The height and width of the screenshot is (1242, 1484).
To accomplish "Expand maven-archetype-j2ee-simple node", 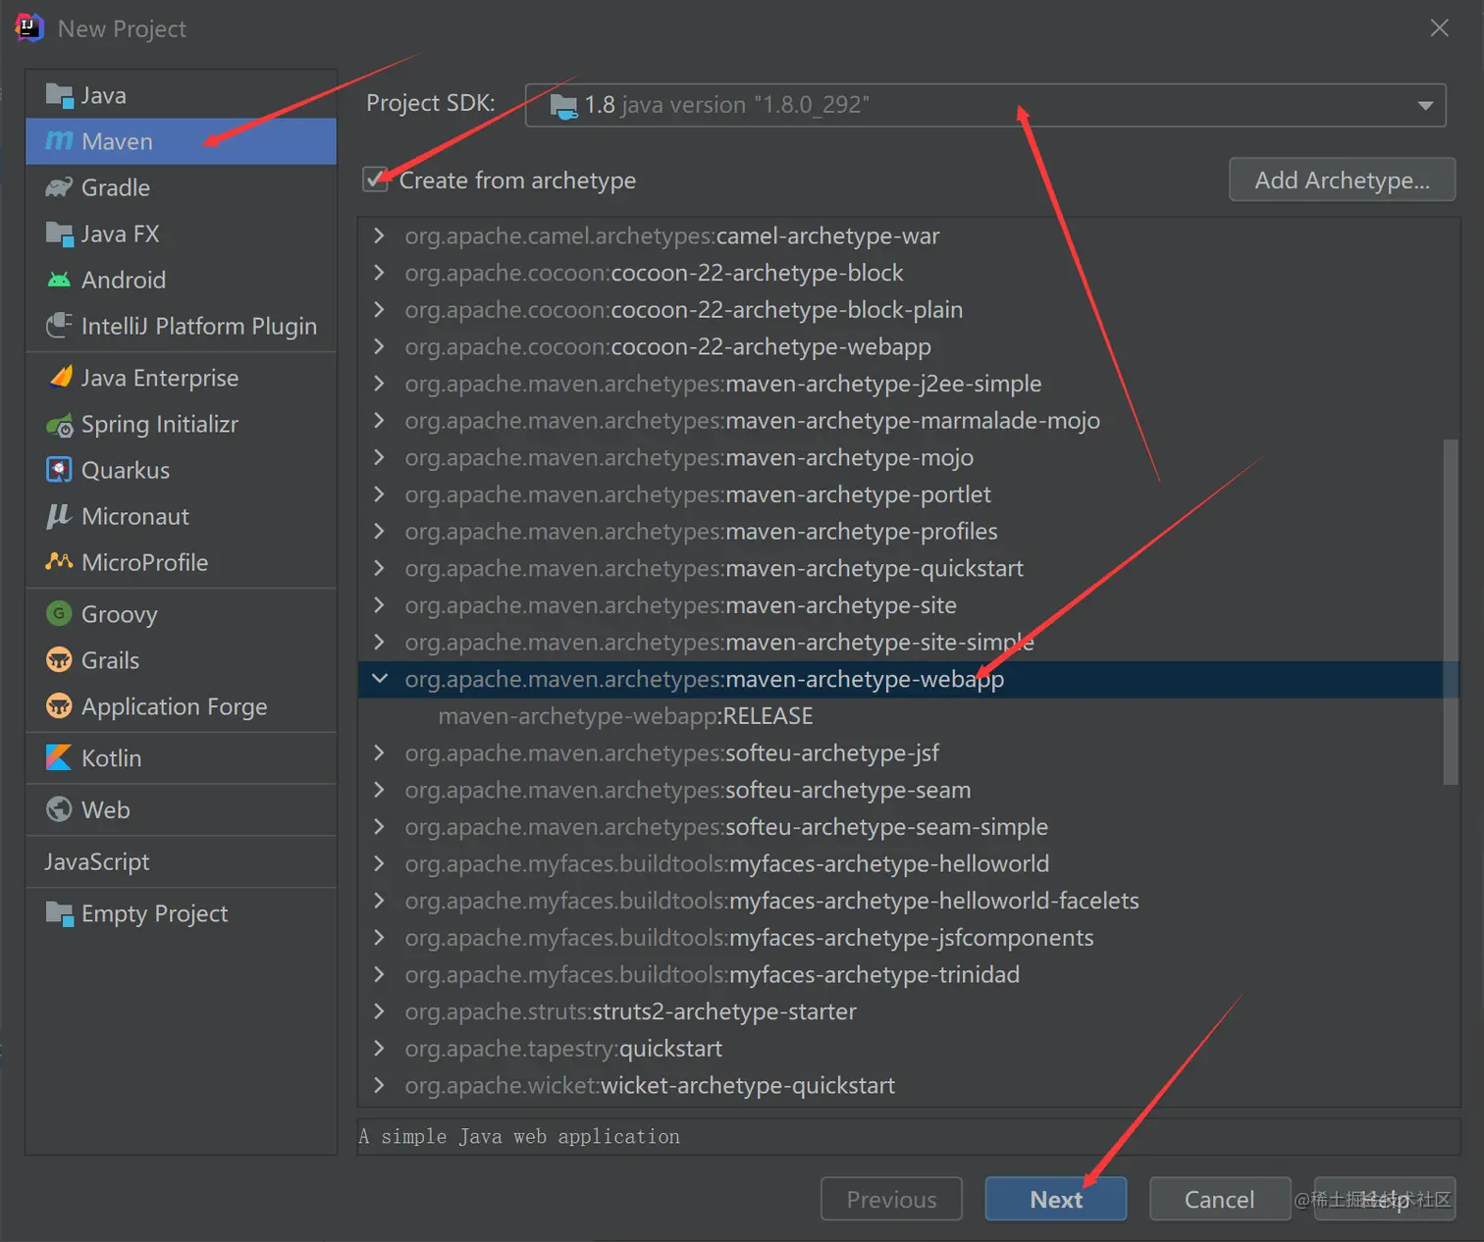I will (x=379, y=384).
